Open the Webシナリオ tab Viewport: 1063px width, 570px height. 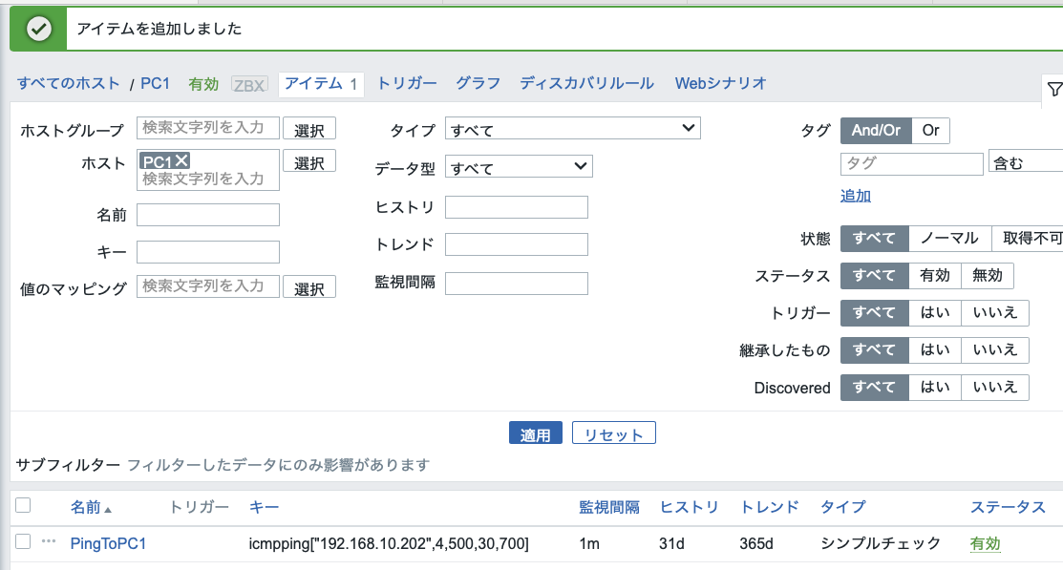[x=720, y=84]
